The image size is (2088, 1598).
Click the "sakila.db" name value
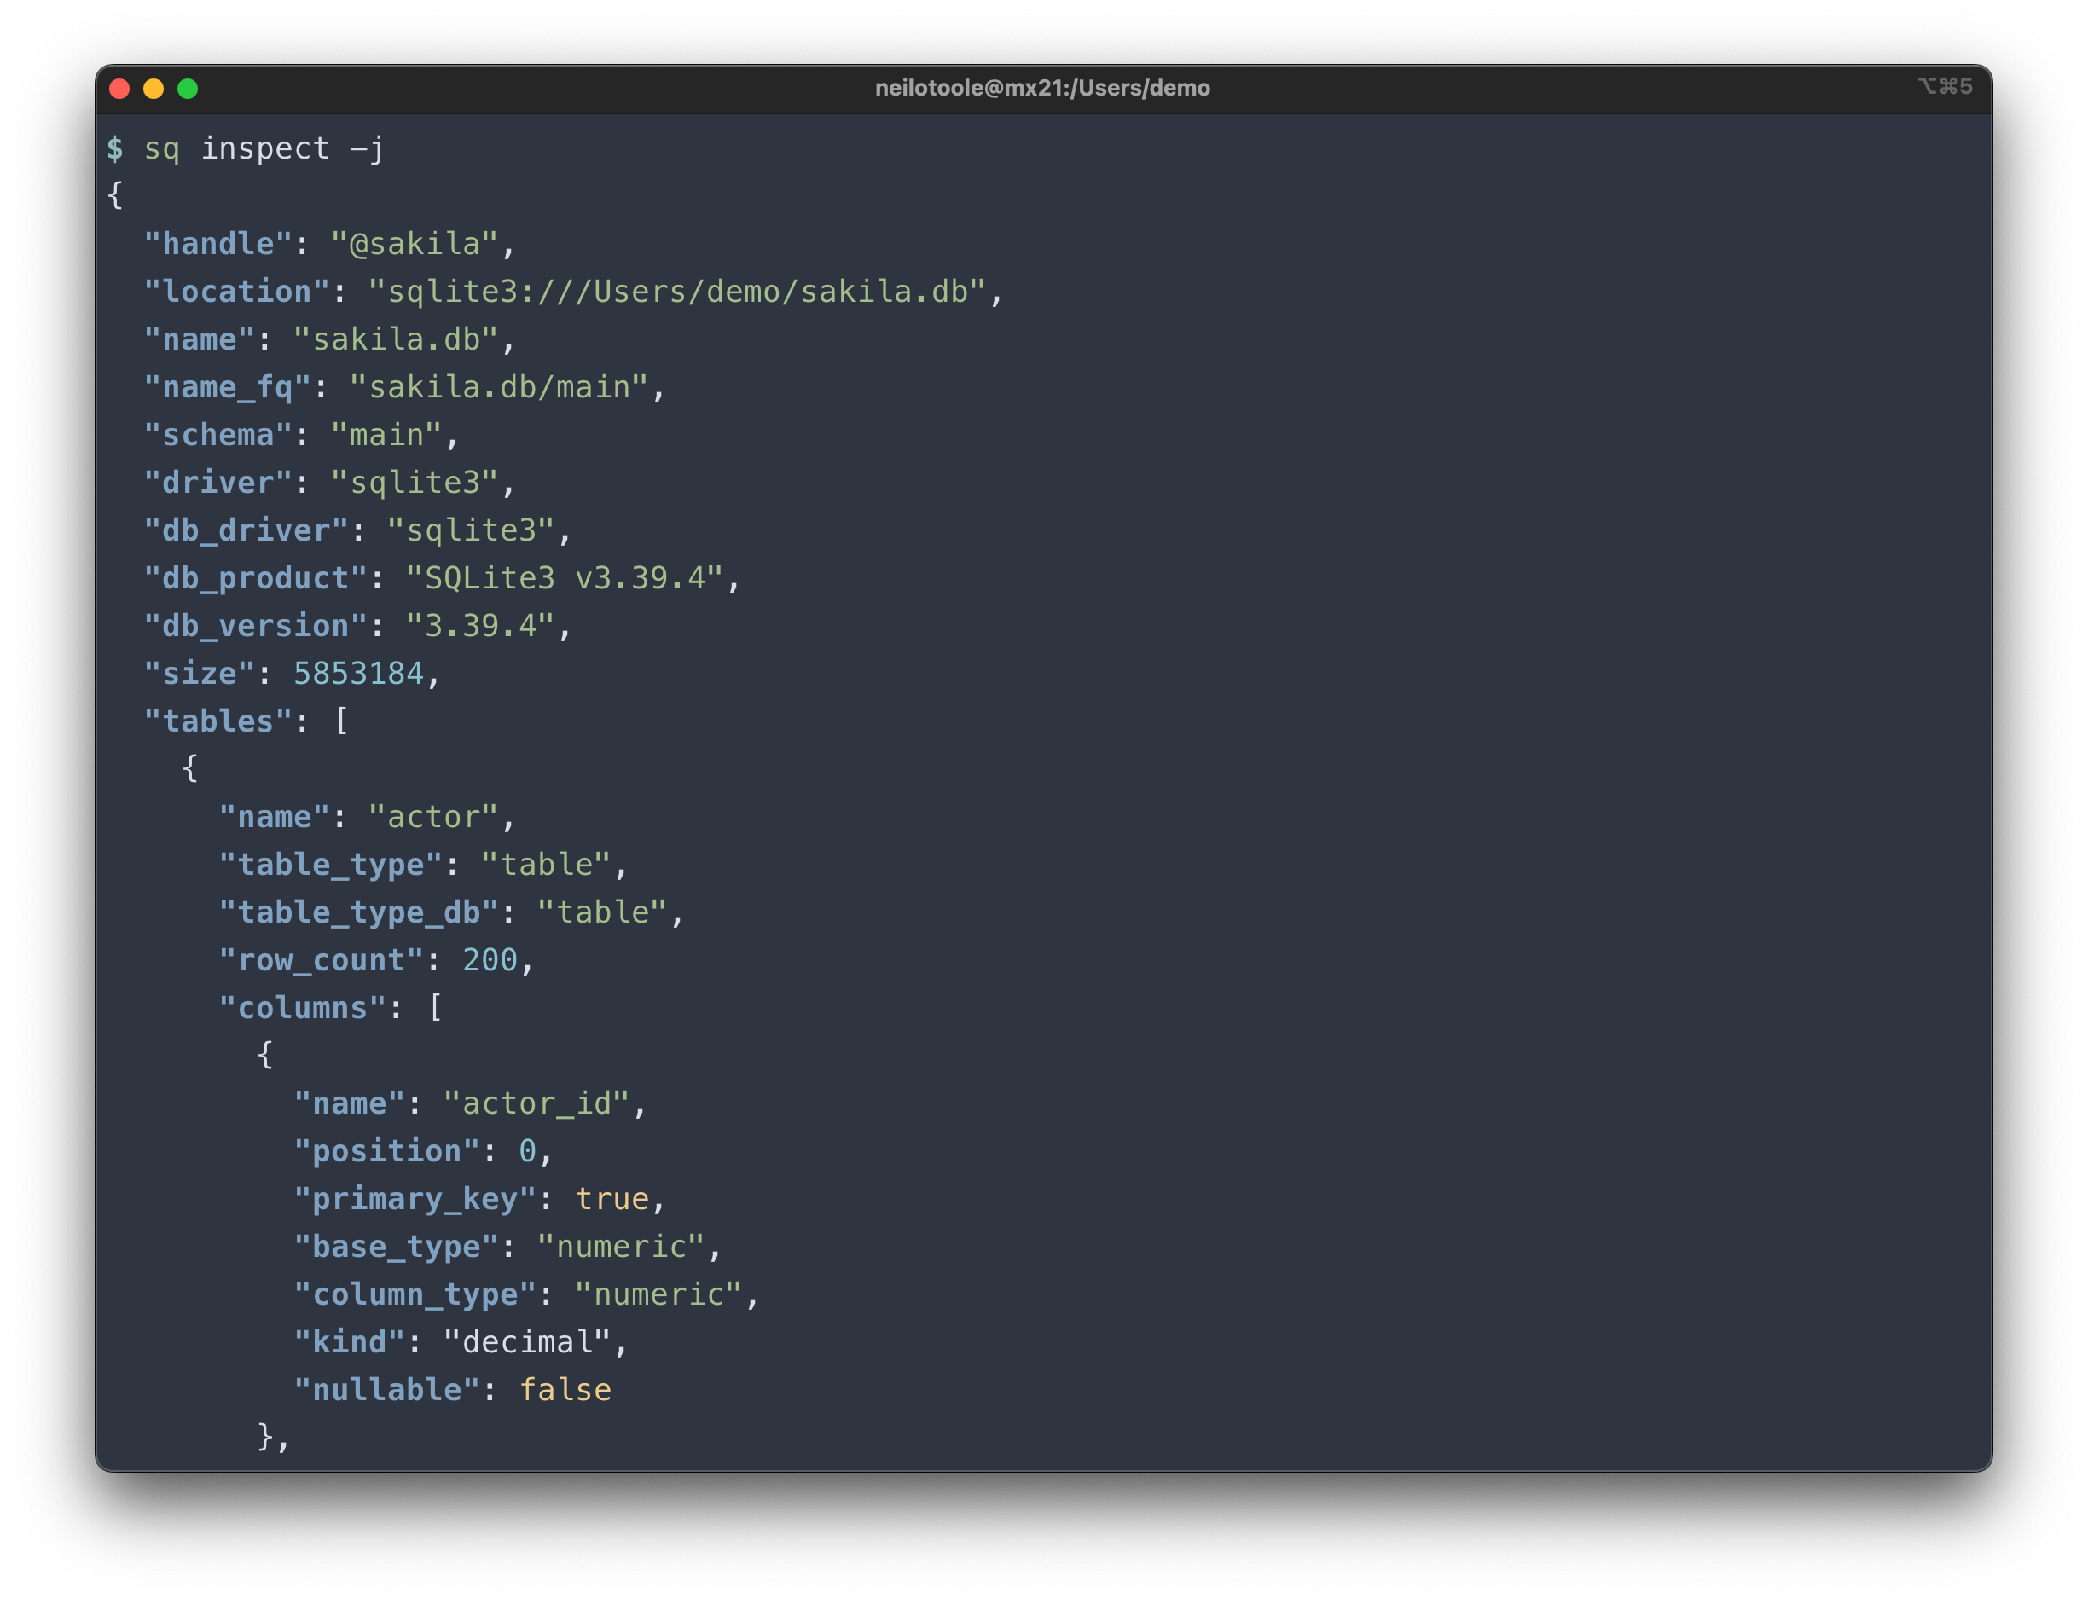pyautogui.click(x=396, y=339)
